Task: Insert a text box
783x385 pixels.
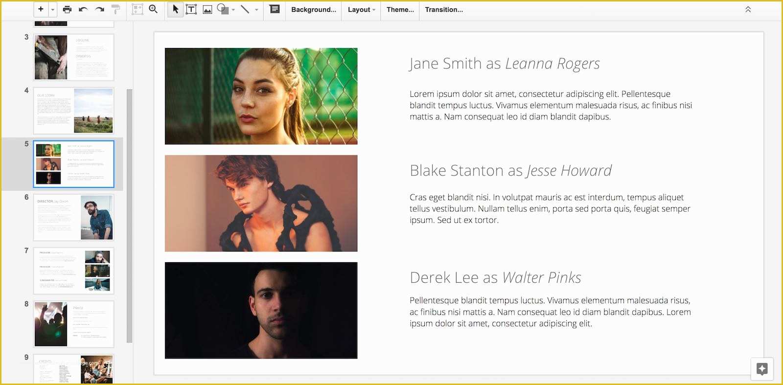Action: [x=191, y=9]
